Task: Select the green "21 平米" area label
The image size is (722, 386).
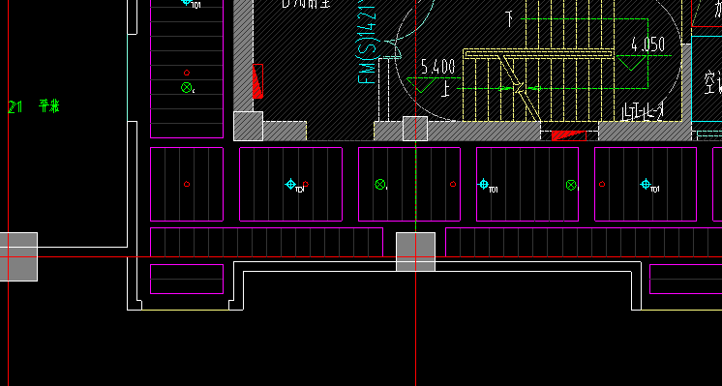Action: coord(34,106)
